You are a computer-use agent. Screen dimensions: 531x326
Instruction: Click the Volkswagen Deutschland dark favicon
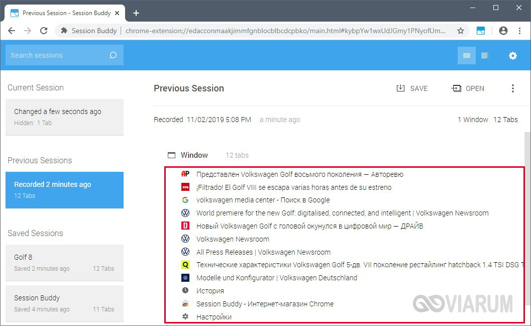pyautogui.click(x=185, y=278)
